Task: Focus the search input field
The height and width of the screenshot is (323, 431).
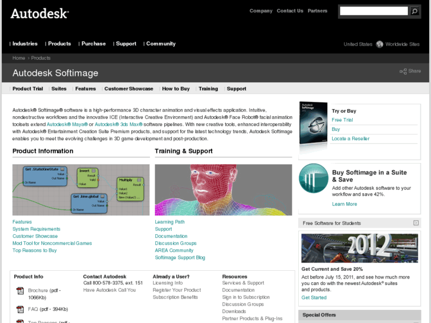Action: click(x=374, y=11)
